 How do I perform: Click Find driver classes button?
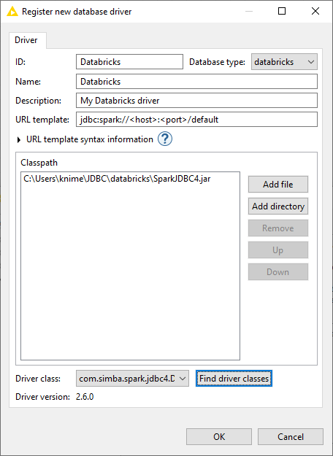click(234, 379)
